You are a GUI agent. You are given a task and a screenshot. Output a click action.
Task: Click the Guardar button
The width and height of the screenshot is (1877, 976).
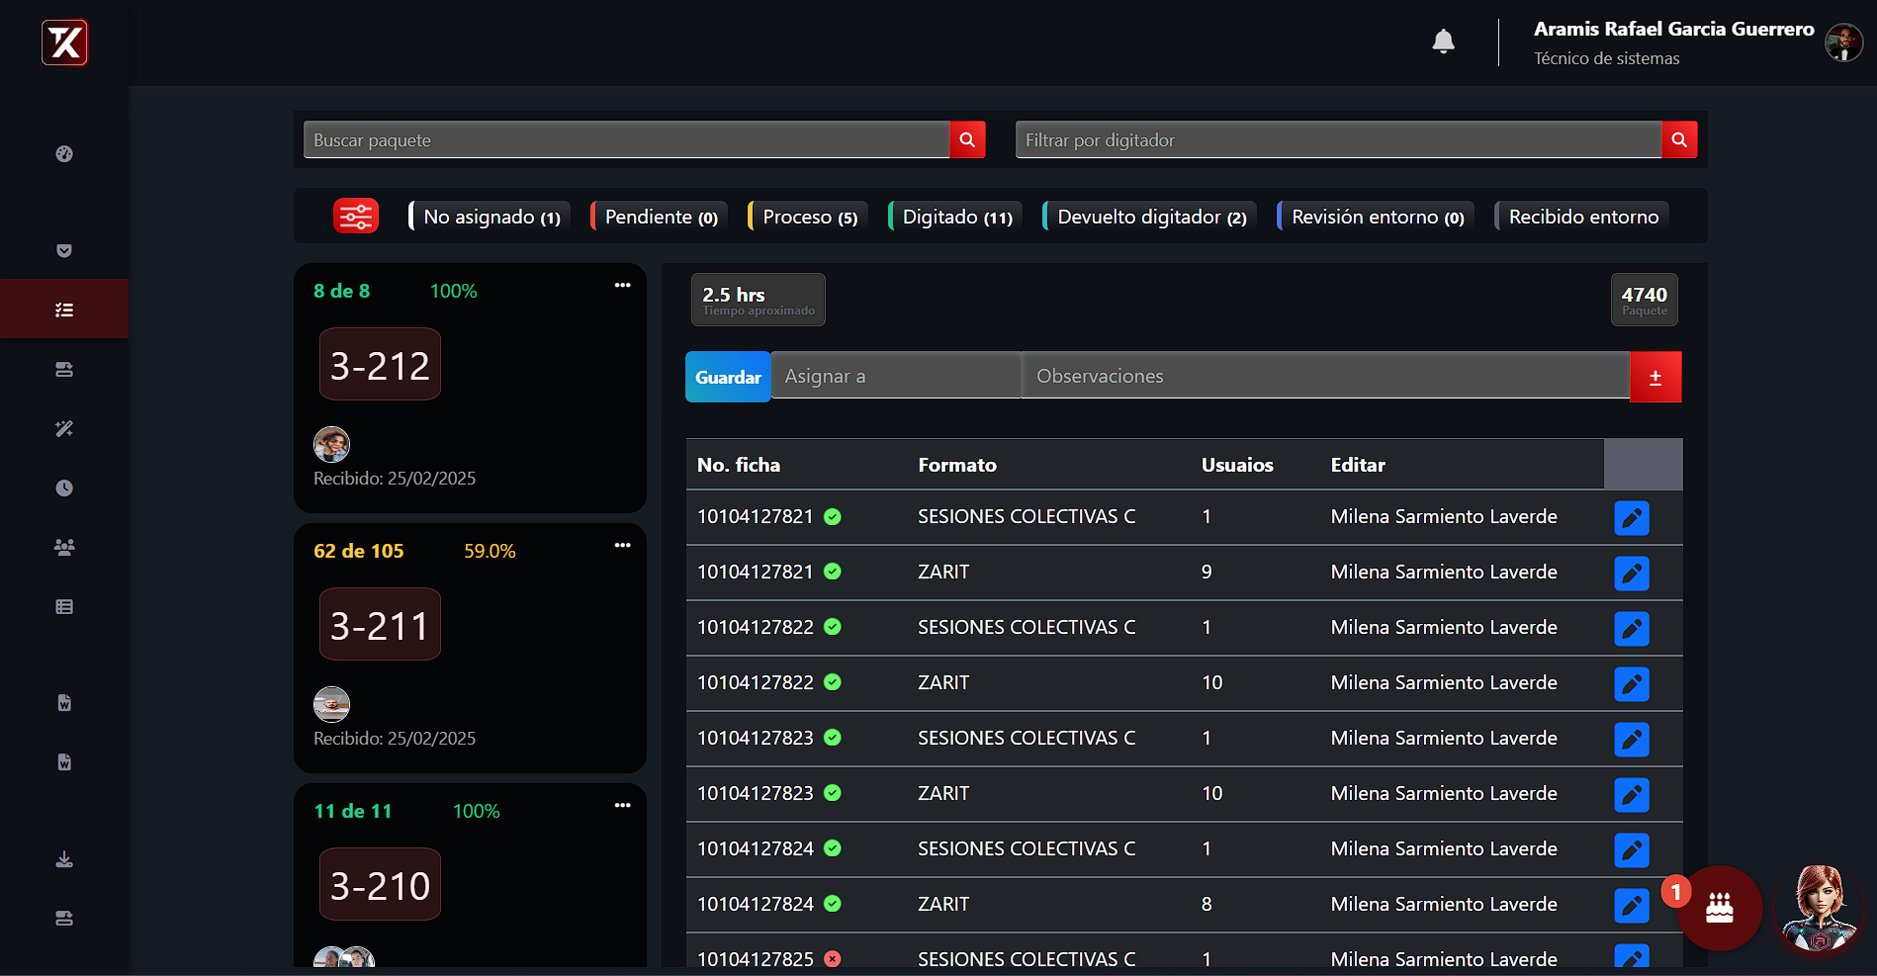[x=728, y=377]
